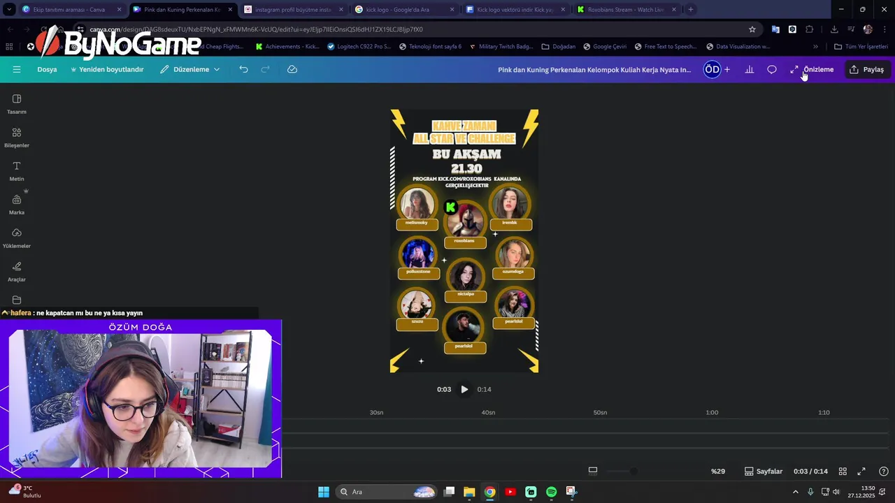Screen dimensions: 895x503
Task: Open the Teknoloji font sayfa 6 bookmark
Action: 431,47
